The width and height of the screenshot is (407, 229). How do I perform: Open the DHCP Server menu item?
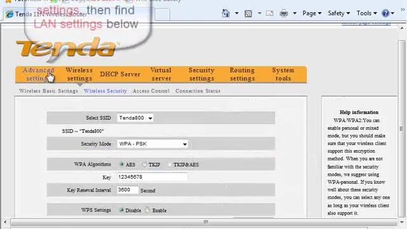pyautogui.click(x=120, y=74)
